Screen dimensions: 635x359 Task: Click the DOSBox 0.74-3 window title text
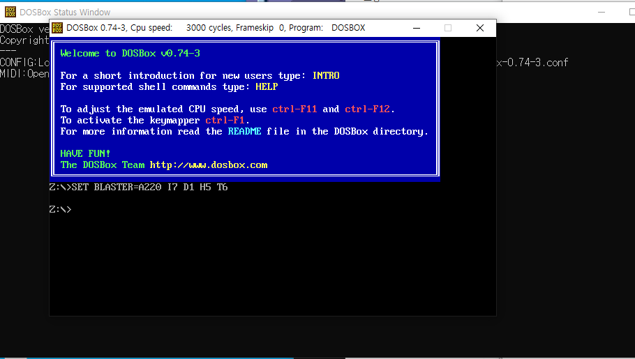click(x=216, y=28)
